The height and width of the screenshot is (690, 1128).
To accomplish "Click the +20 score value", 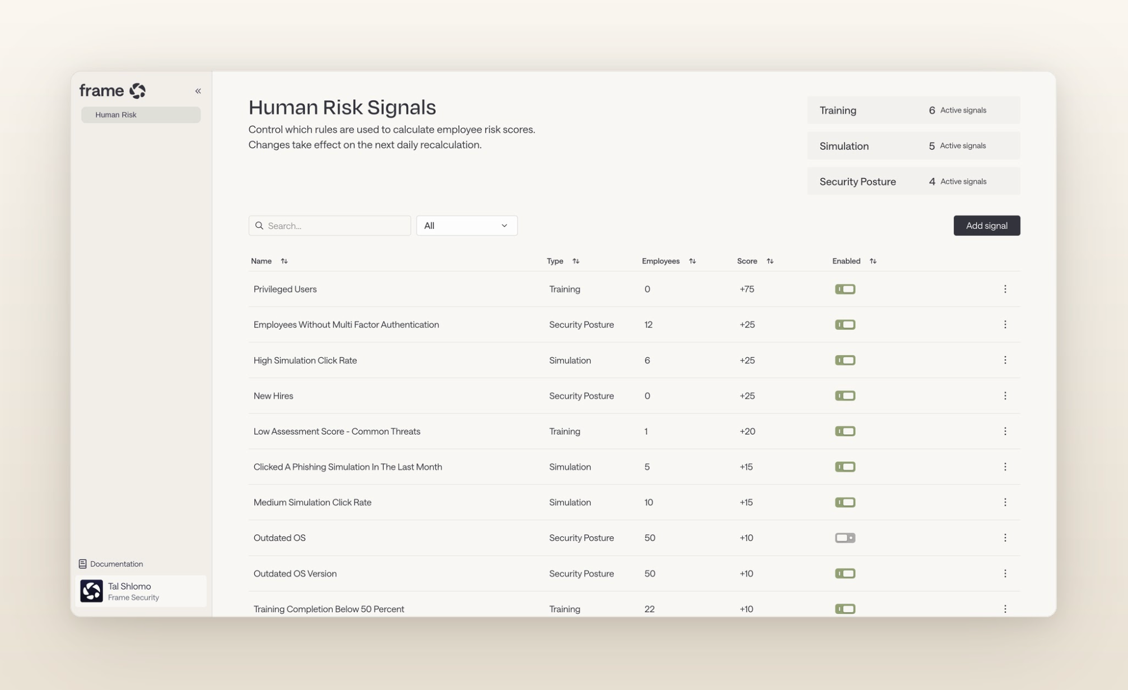I will click(x=747, y=431).
